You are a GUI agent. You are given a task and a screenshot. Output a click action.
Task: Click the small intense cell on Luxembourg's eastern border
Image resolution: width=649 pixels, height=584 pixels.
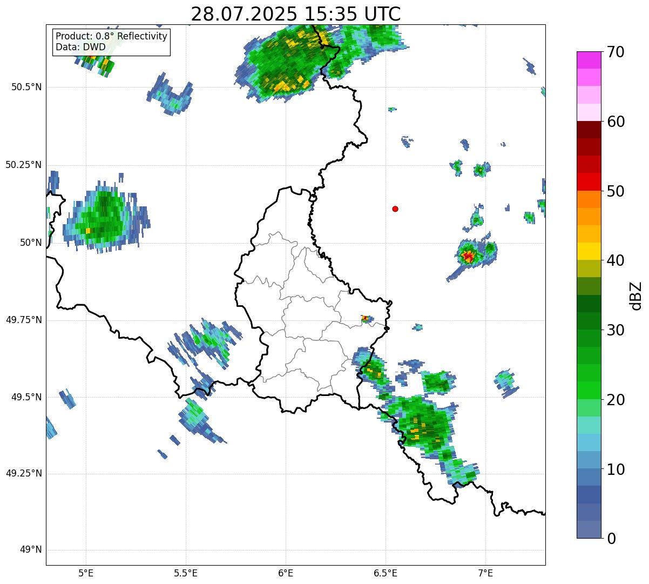coord(366,319)
